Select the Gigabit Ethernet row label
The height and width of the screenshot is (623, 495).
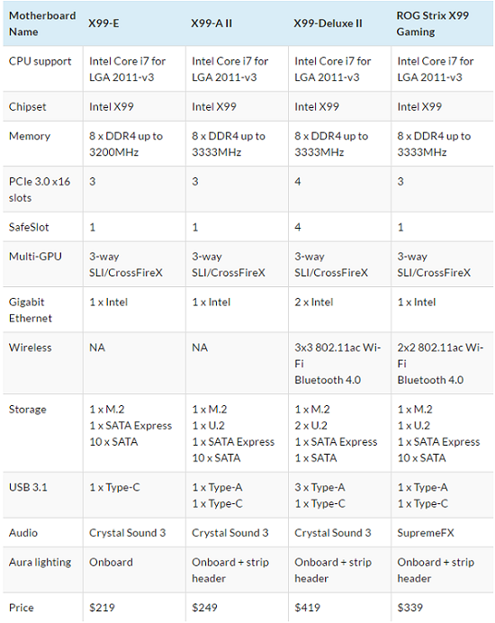pos(31,310)
